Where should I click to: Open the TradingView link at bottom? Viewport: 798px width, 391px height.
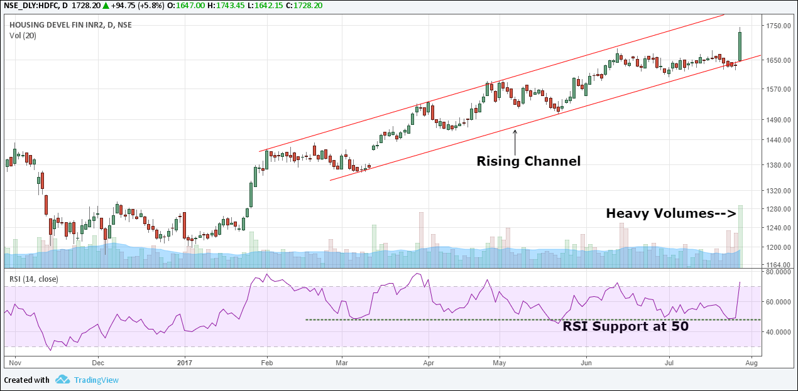96,380
